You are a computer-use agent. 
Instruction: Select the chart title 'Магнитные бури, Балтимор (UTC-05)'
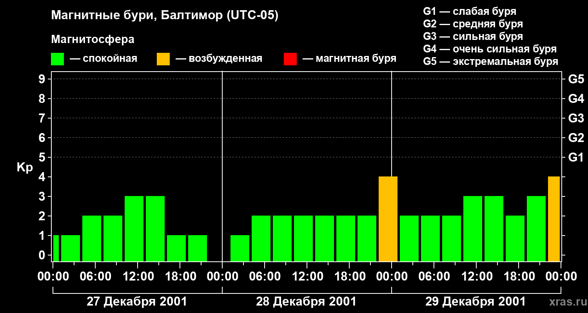(x=165, y=16)
